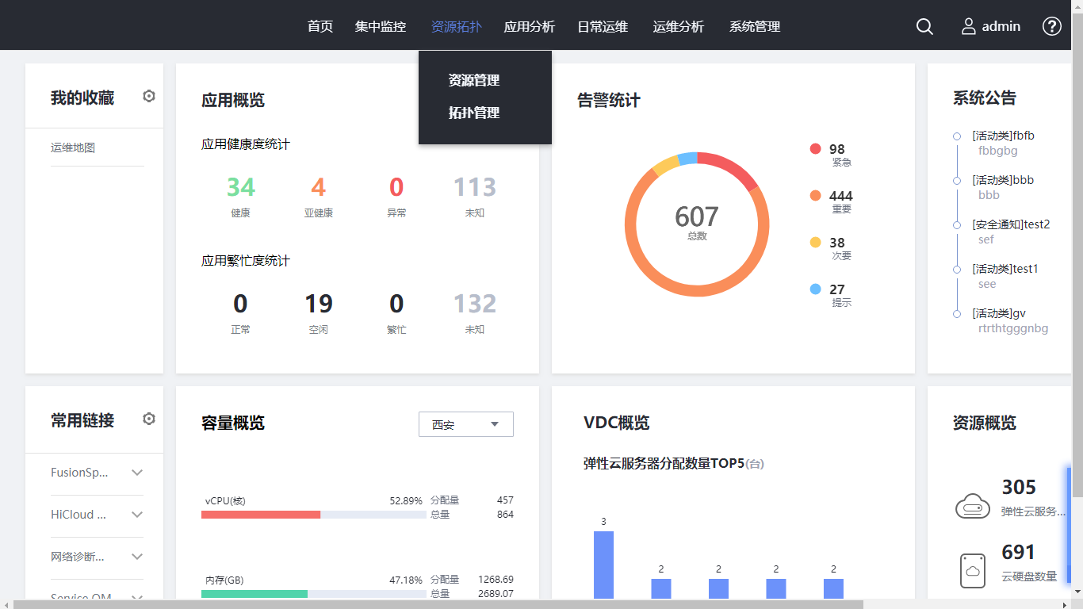
Task: Click the vCPU usage progress bar
Action: (x=313, y=515)
